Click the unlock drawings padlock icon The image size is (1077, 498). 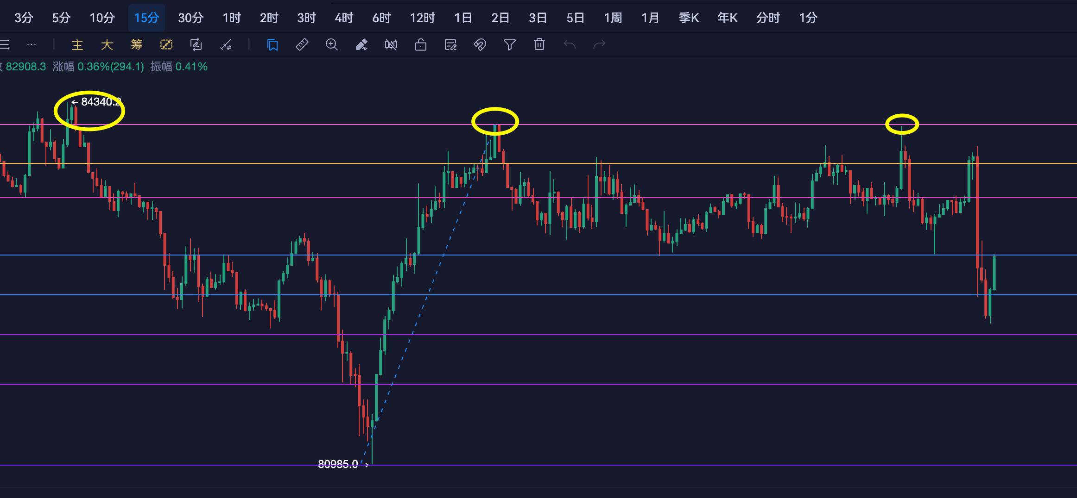pyautogui.click(x=421, y=45)
